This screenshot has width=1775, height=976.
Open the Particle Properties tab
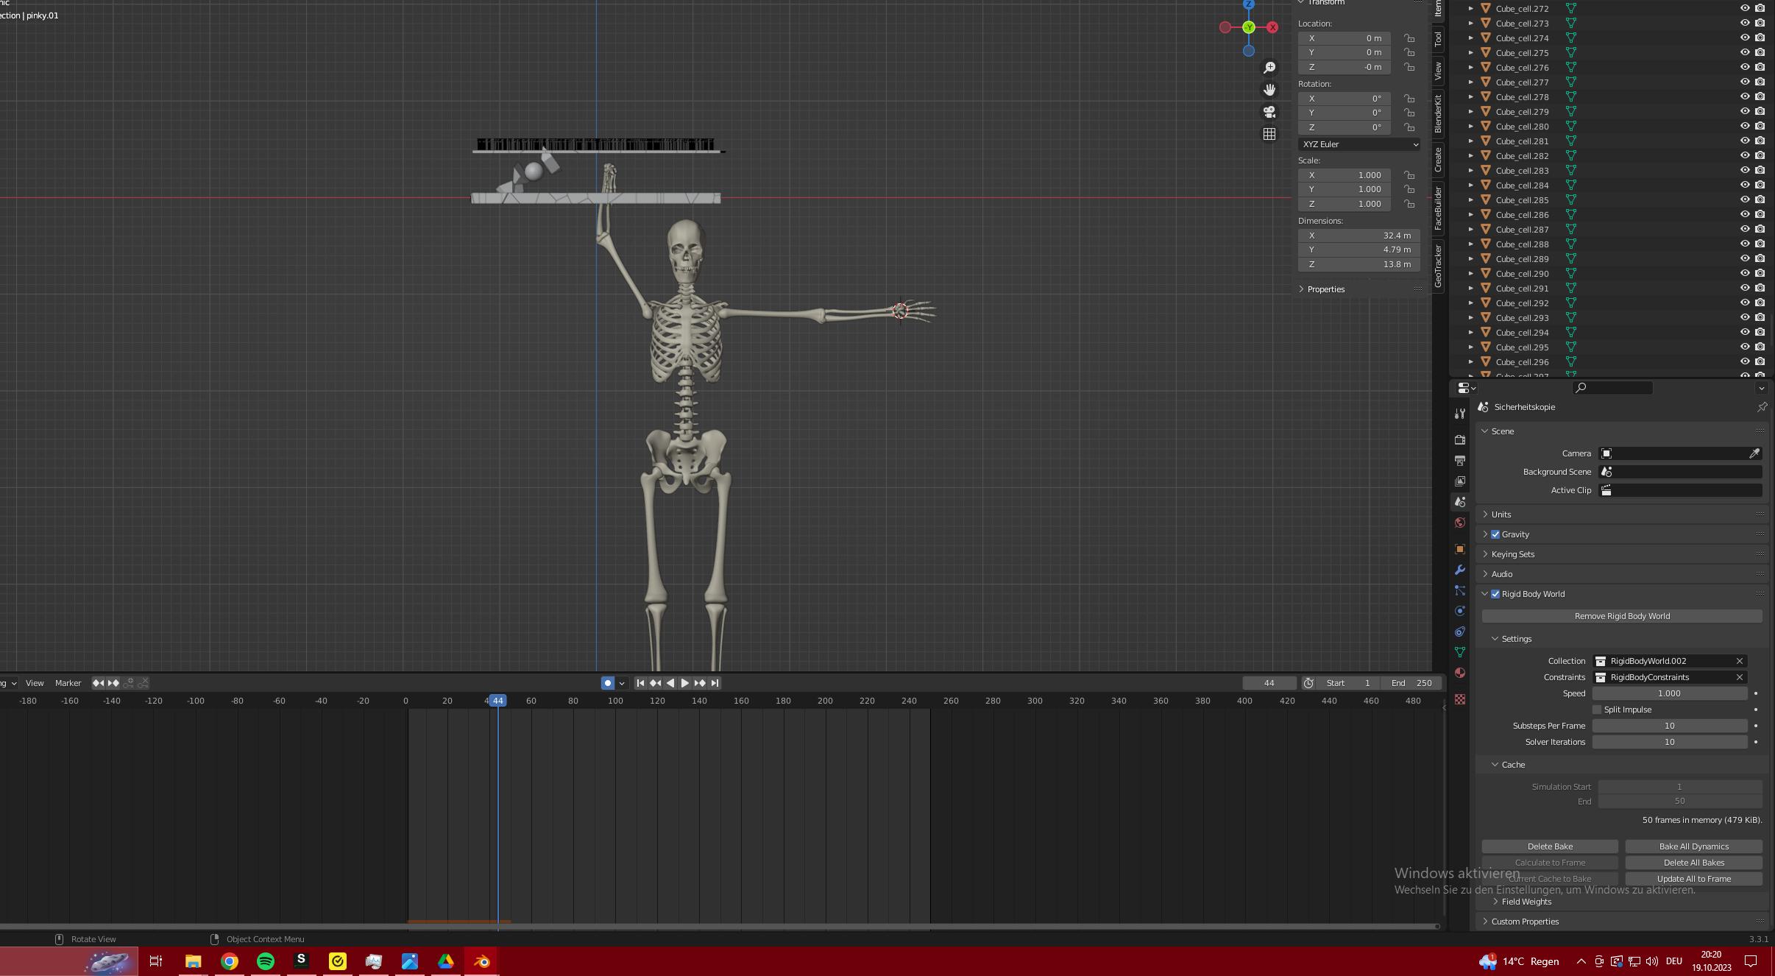(x=1460, y=590)
